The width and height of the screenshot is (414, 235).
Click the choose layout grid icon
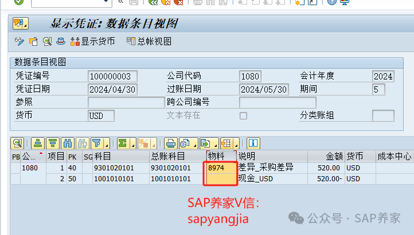226,144
